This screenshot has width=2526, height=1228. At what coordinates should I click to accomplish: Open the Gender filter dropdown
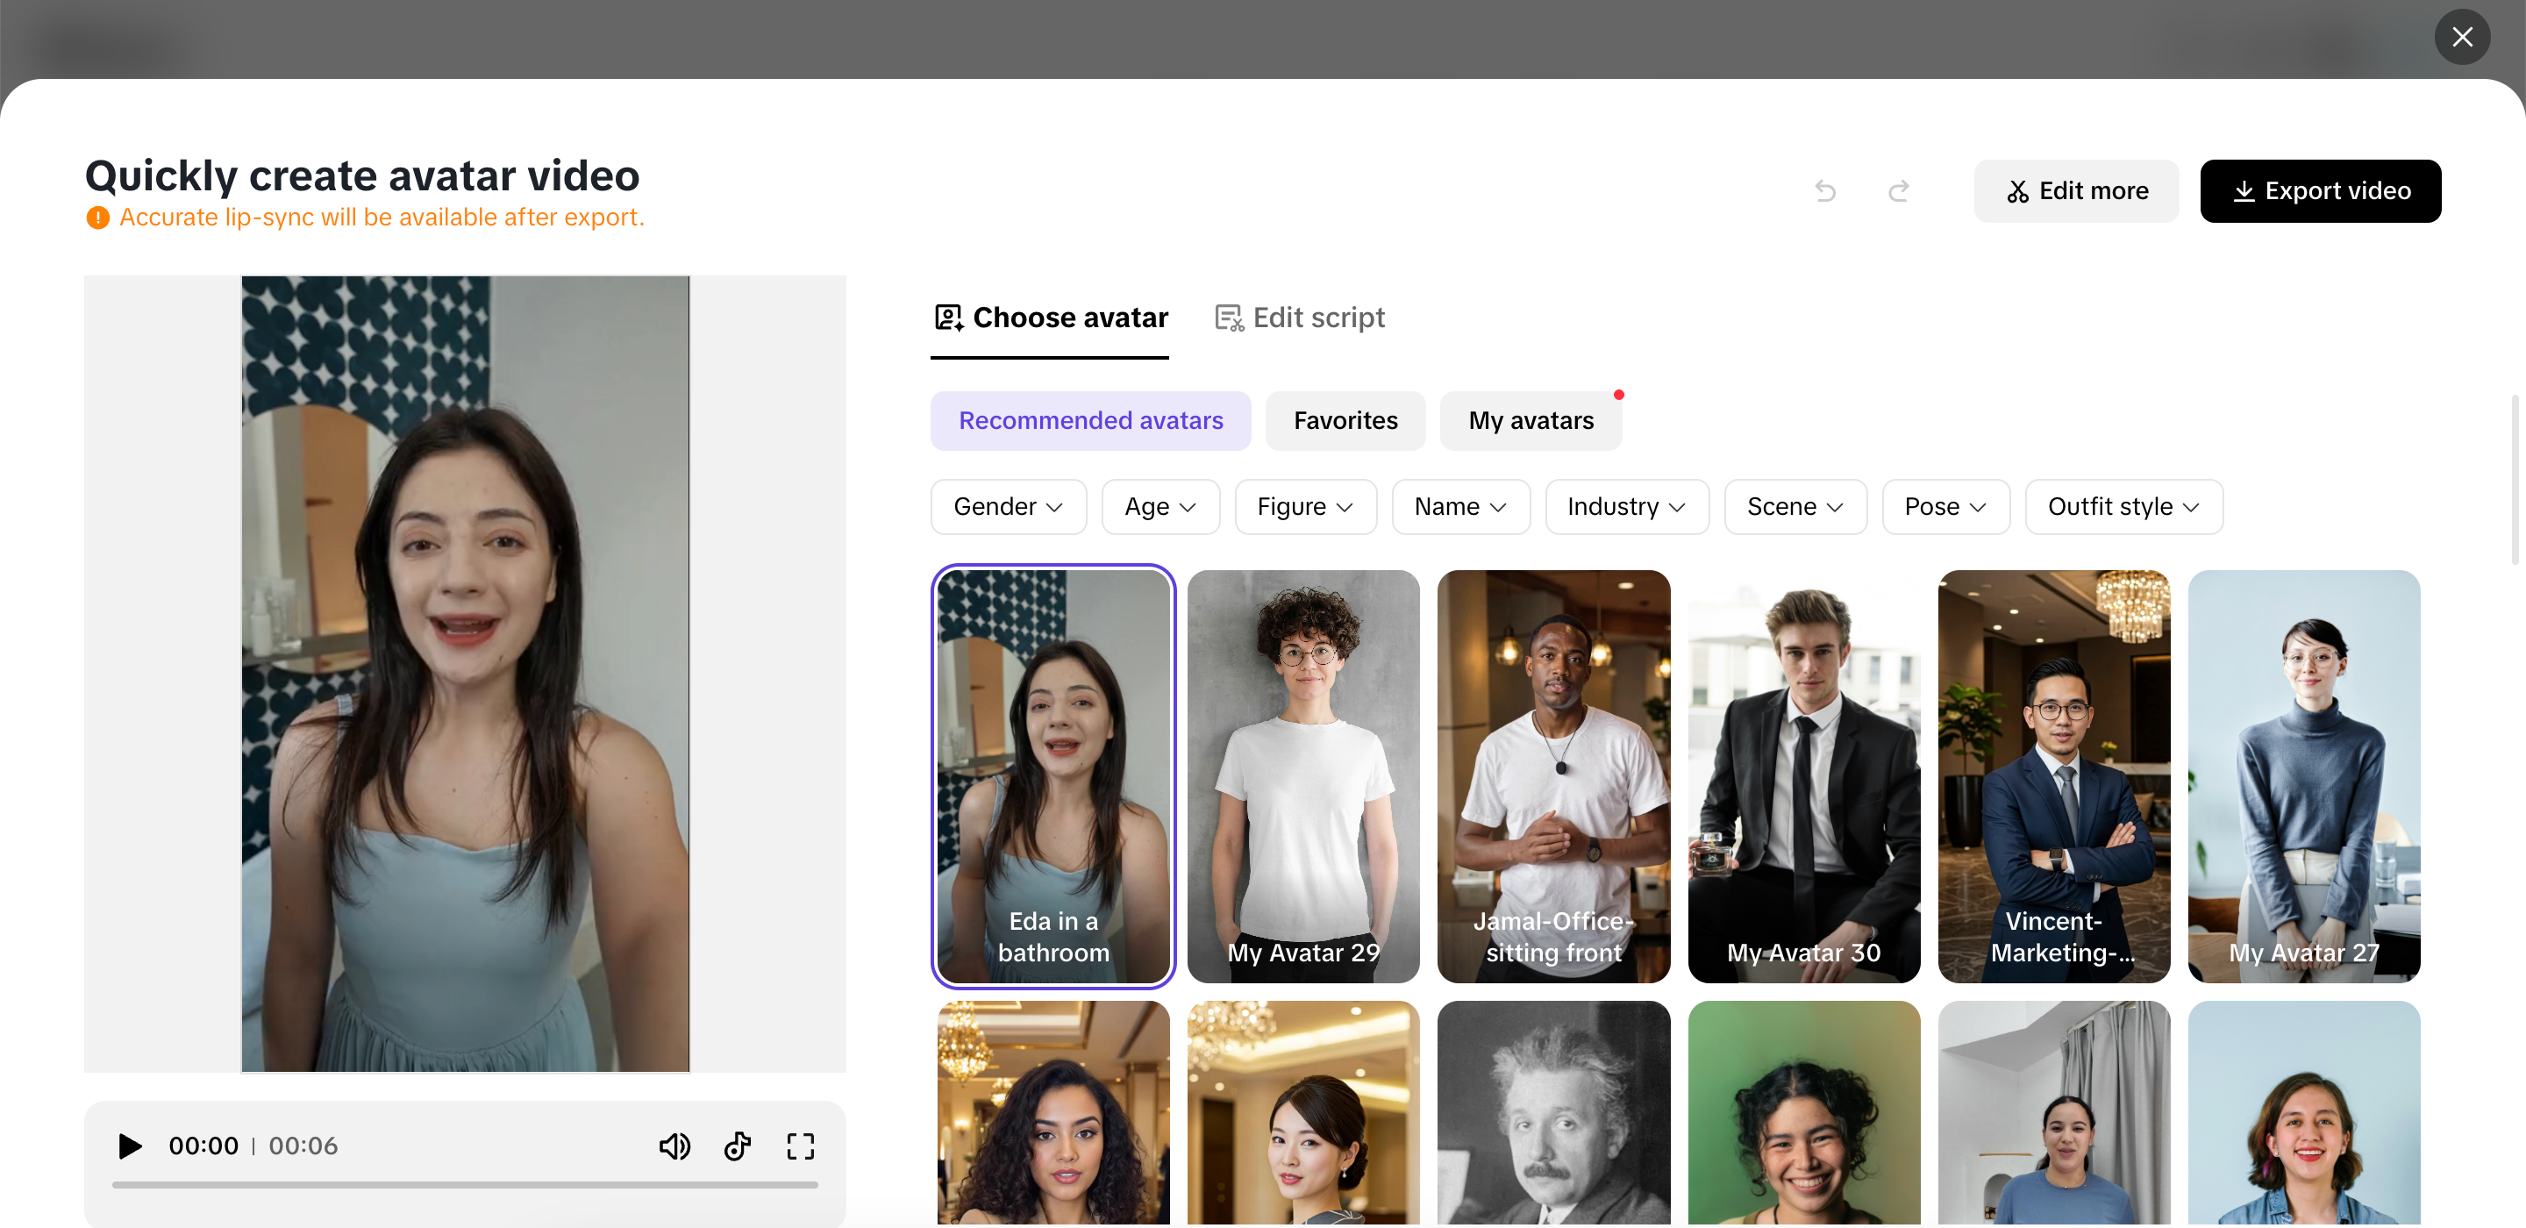click(1008, 506)
